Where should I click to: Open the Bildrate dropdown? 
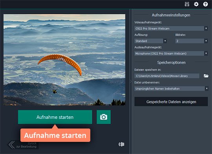192,41
